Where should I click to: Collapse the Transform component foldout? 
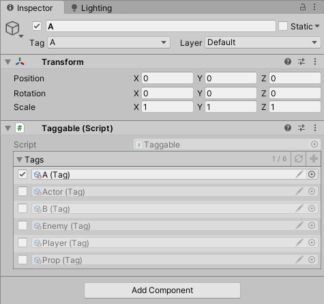pos(8,62)
